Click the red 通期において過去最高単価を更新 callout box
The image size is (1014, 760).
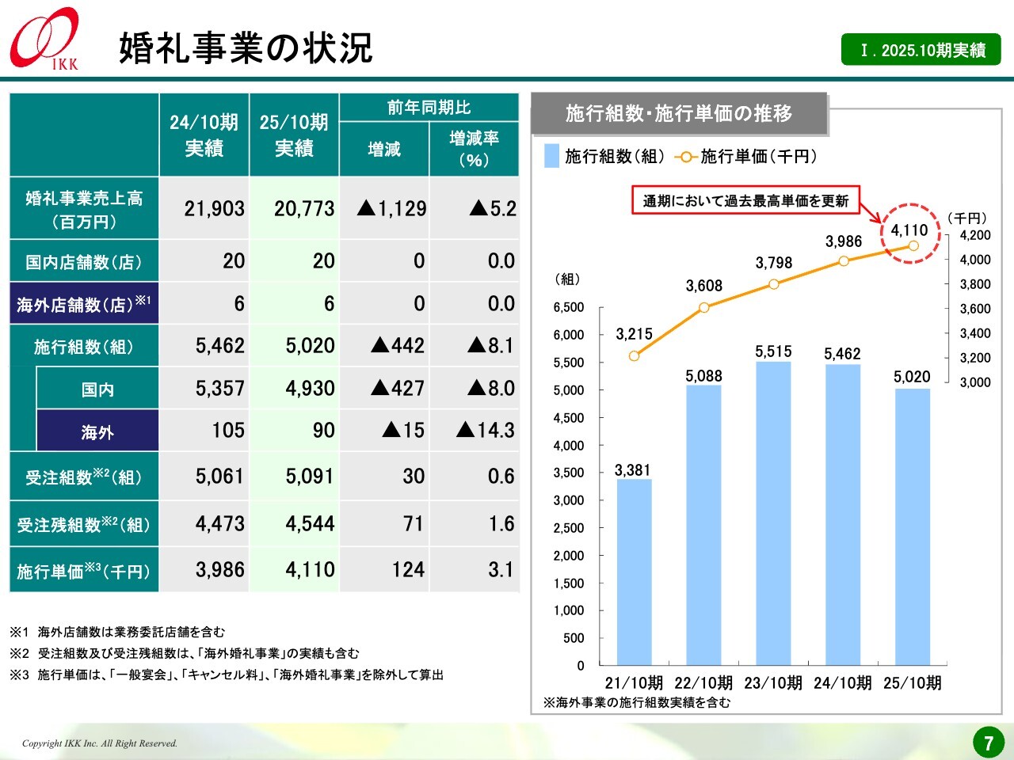point(745,201)
